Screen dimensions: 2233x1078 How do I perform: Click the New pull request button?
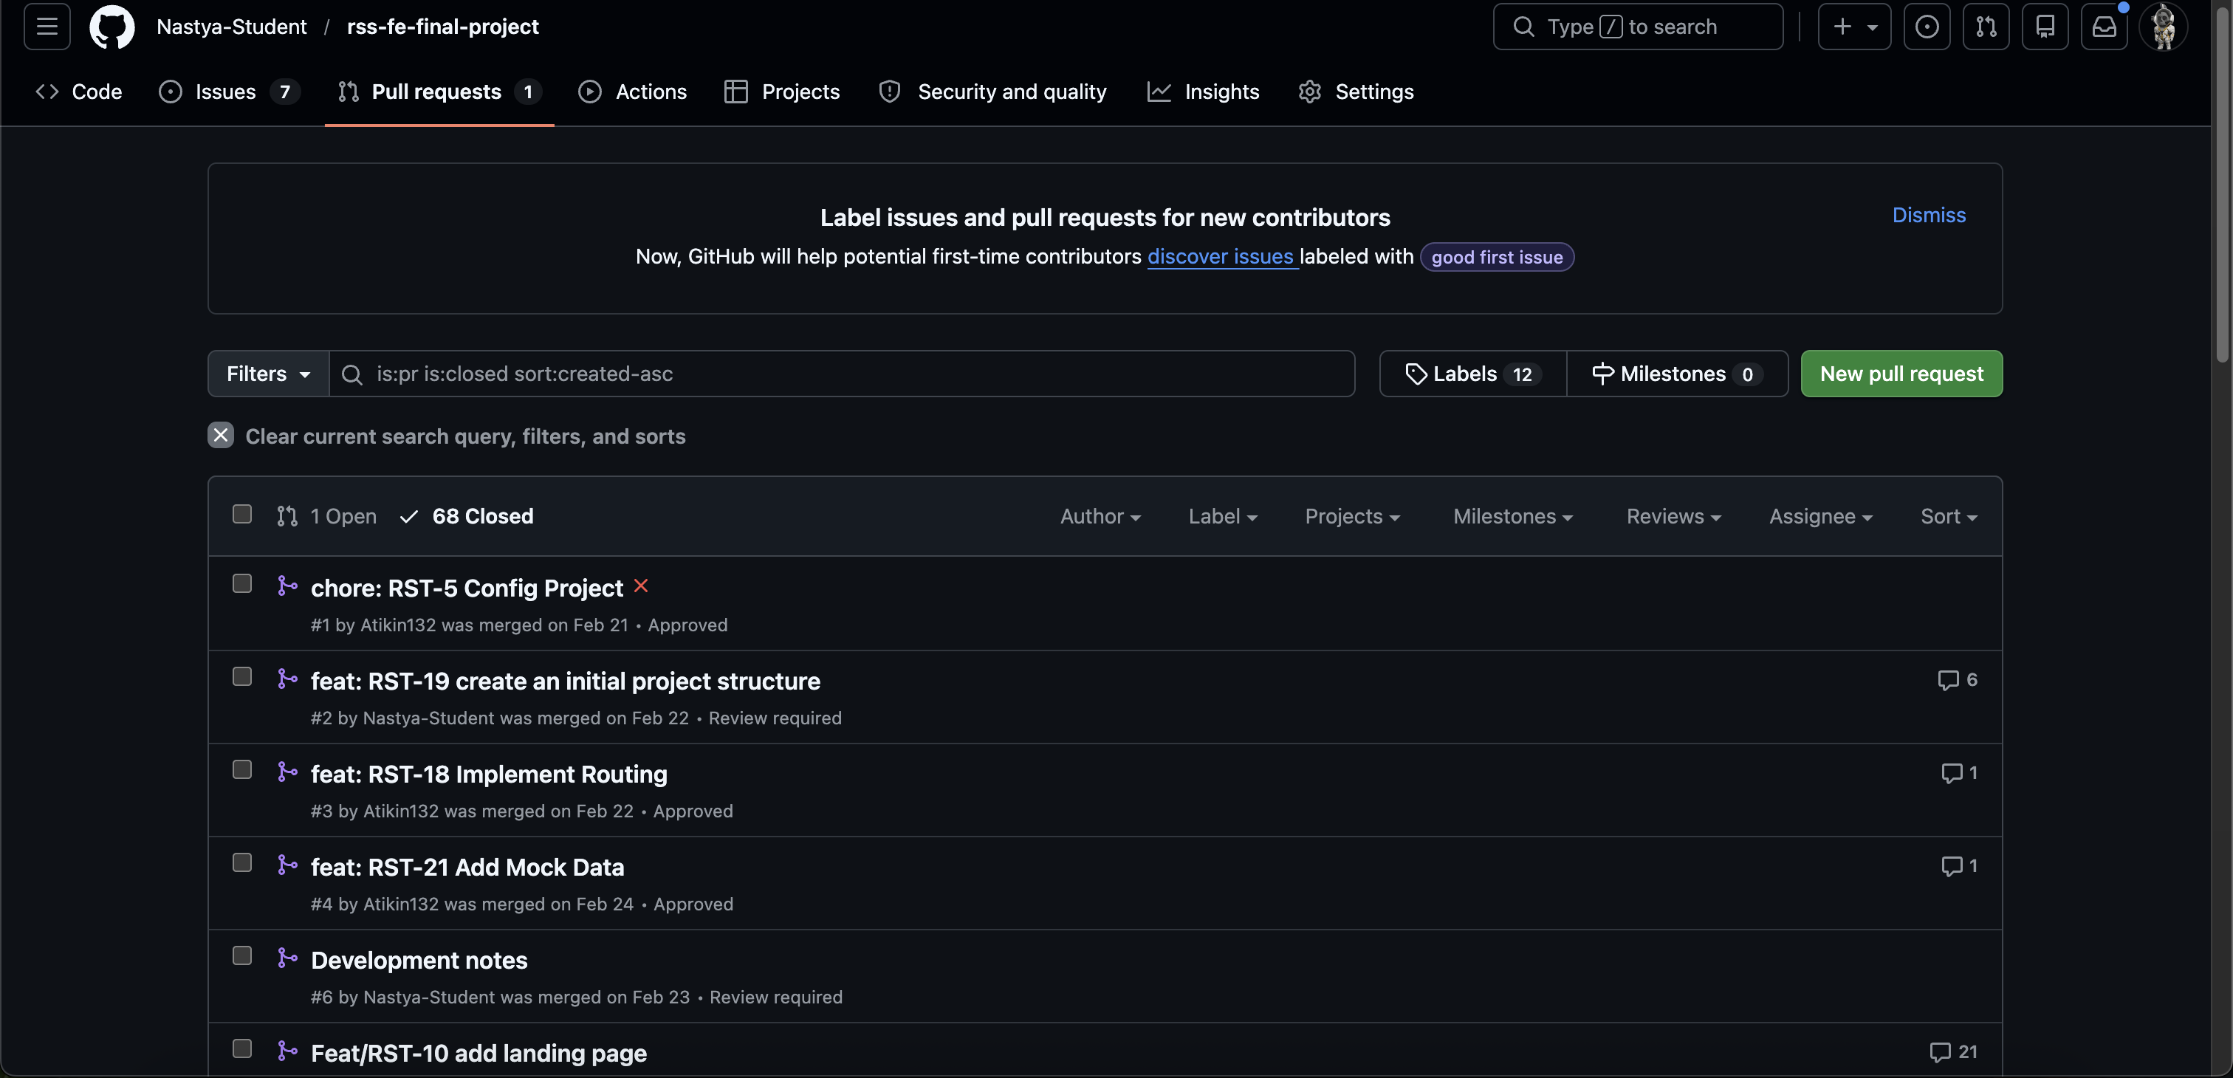click(1901, 374)
